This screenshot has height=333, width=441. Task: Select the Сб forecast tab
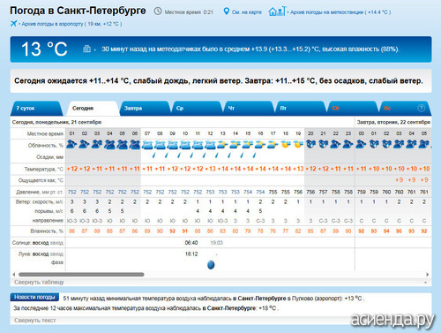(x=352, y=108)
